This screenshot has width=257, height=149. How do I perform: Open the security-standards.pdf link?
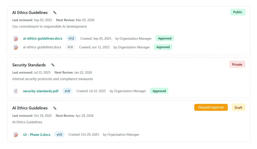coord(41,91)
